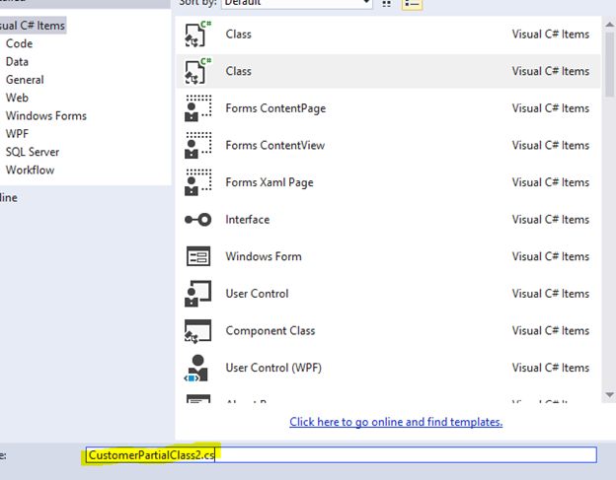Image resolution: width=616 pixels, height=480 pixels.
Task: Click link to find templates online
Action: [x=396, y=422]
